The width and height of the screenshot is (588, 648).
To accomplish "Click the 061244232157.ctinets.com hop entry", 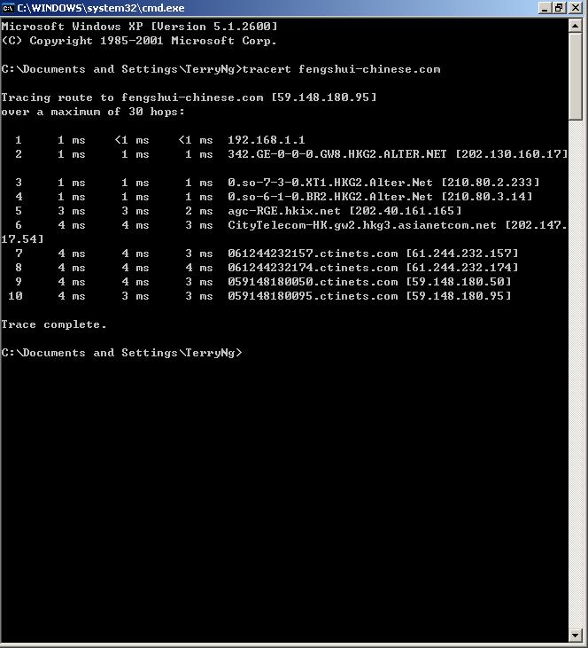I will (x=313, y=254).
